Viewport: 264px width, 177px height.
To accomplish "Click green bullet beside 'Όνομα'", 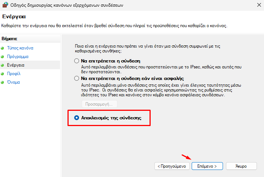I will 2,83.
